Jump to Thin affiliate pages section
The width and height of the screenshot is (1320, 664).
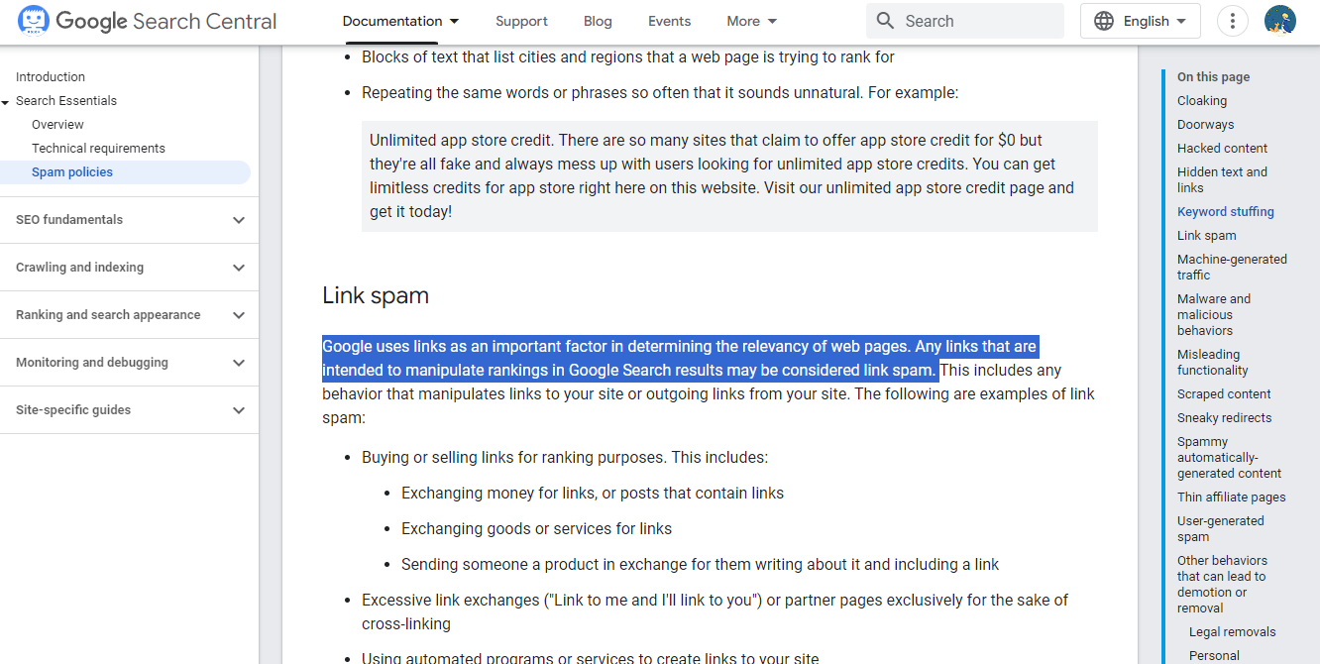coord(1232,498)
